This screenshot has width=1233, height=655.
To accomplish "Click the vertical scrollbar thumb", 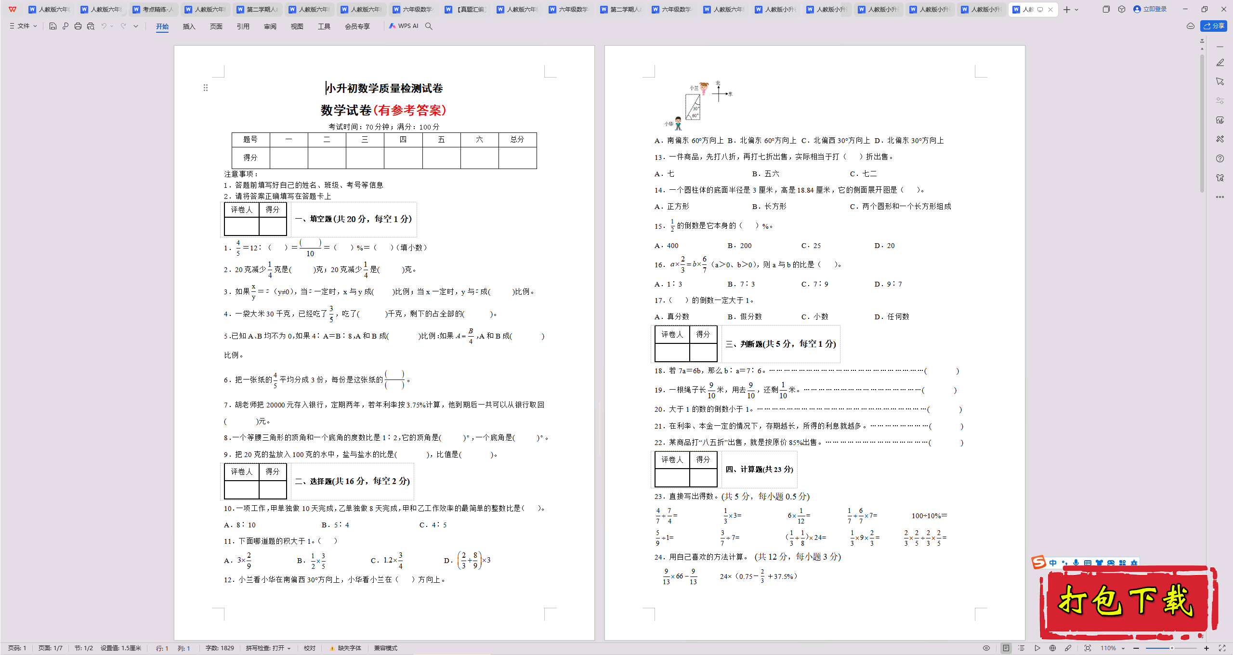I will pos(1202,123).
